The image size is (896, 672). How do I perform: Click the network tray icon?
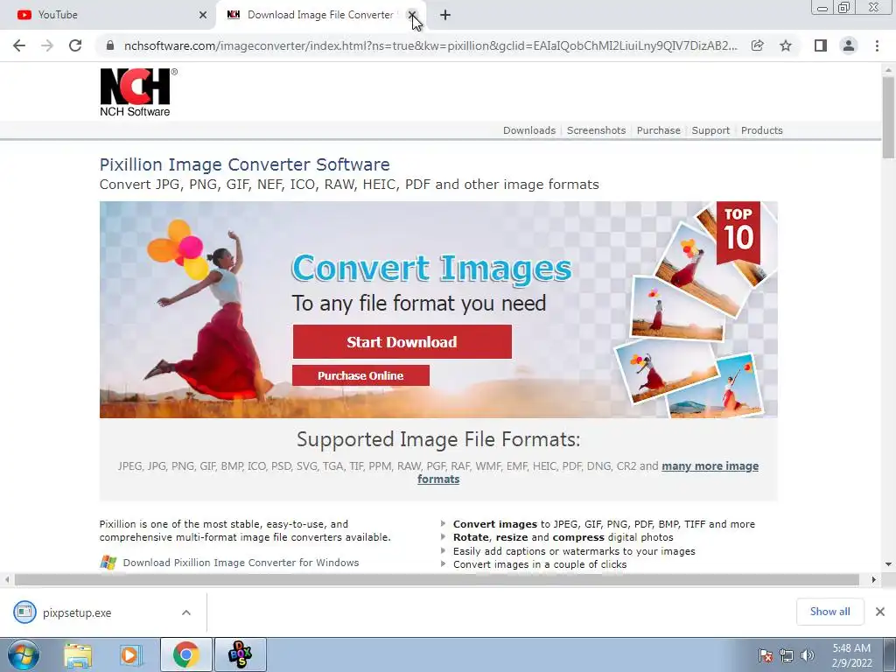[787, 655]
